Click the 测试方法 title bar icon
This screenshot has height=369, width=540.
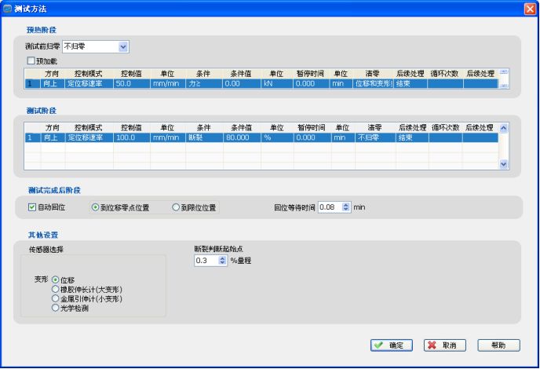point(8,8)
